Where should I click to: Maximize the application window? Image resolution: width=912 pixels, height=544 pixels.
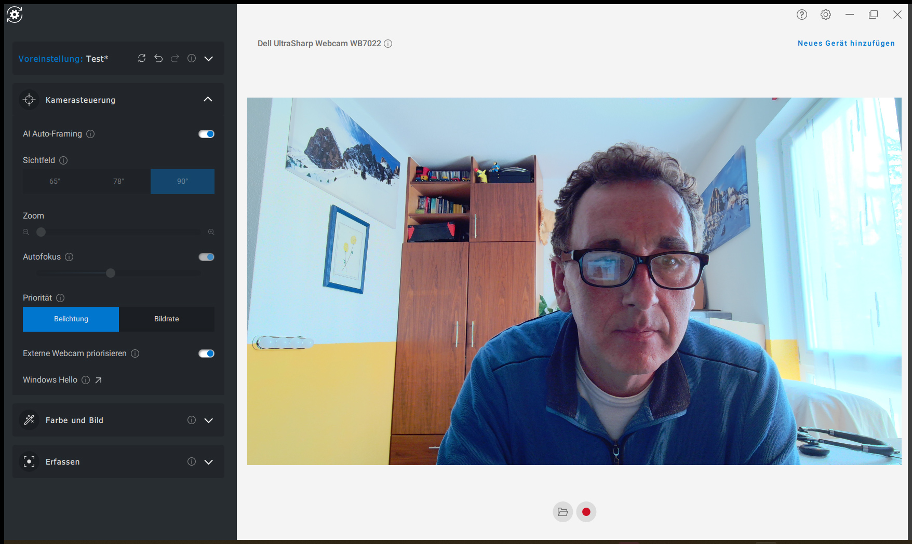click(874, 15)
